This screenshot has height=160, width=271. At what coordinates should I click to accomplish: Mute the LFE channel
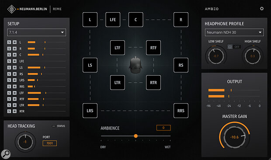(x=15, y=61)
